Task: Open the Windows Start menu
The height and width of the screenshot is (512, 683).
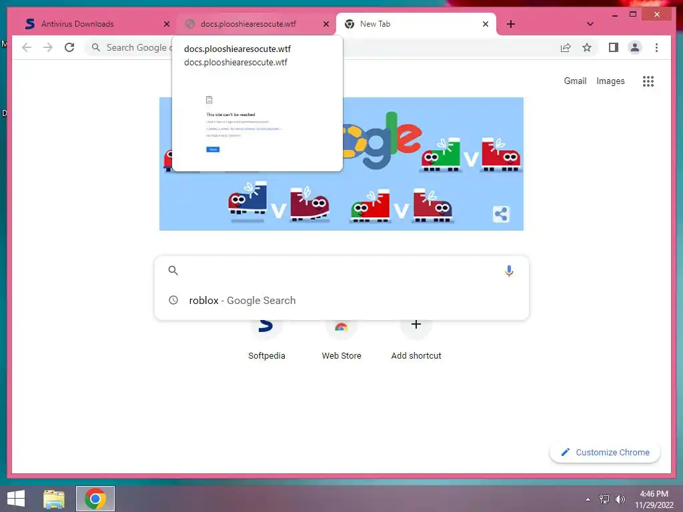Action: coord(16,499)
